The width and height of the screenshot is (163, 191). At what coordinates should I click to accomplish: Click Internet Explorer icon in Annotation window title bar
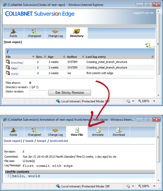click(x=5, y=120)
